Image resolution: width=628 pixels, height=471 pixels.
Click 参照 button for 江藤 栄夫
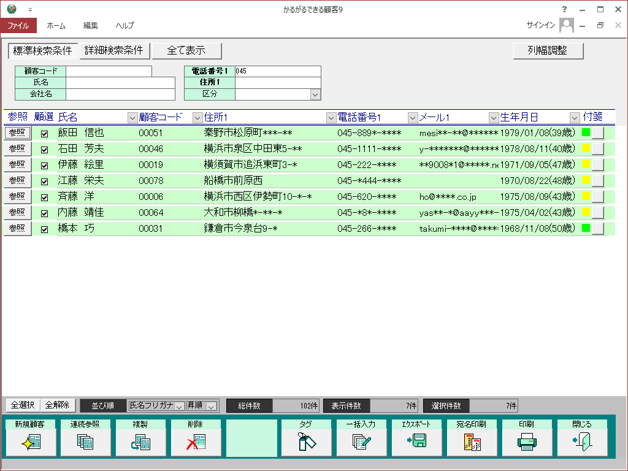tap(17, 181)
